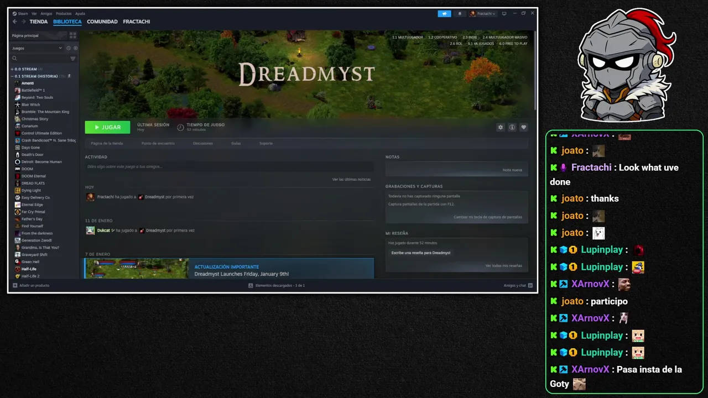Open Dreadmyst settings gear
708x398 pixels.
[x=501, y=127]
